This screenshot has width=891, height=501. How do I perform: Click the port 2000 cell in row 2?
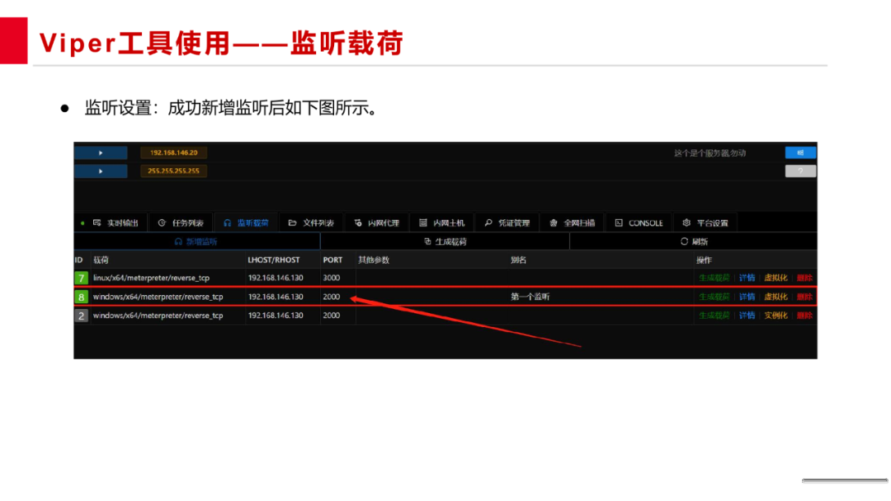332,316
